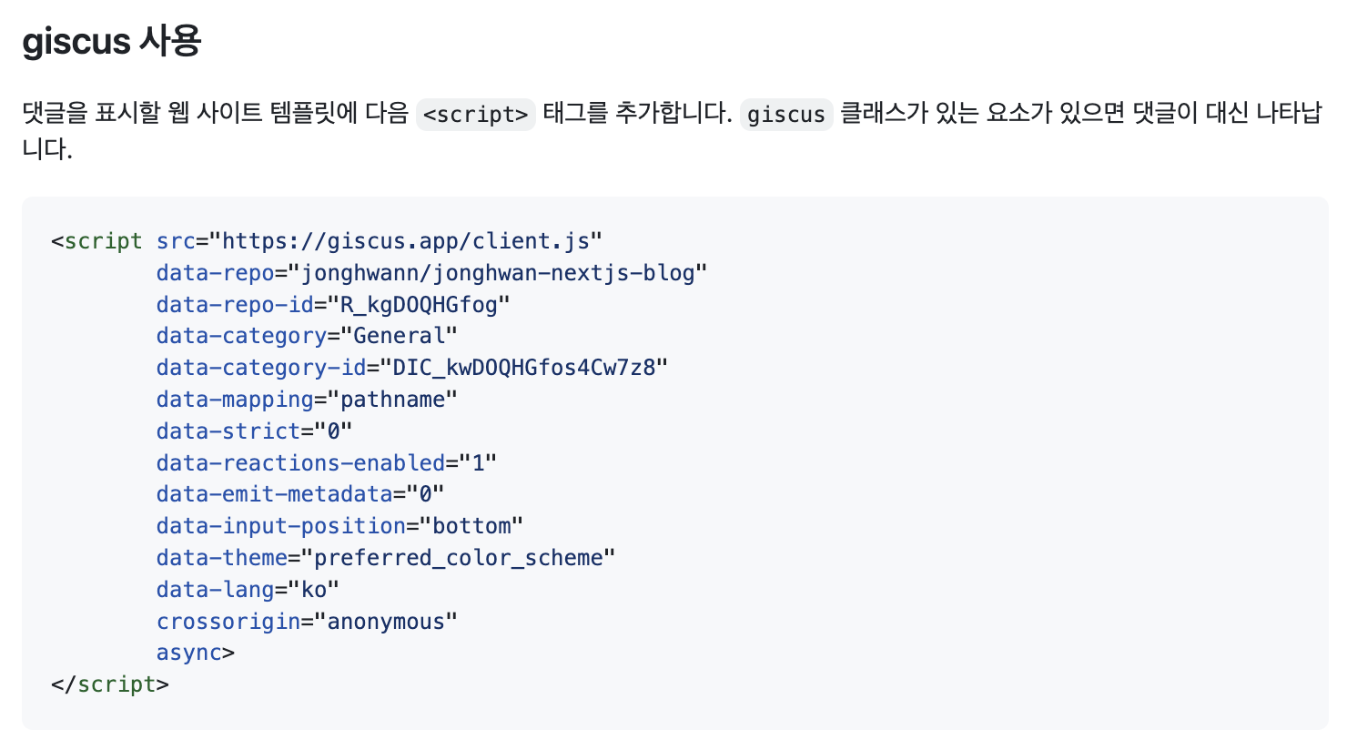Click the closing </script> tag
This screenshot has height=750, width=1347.
110,684
